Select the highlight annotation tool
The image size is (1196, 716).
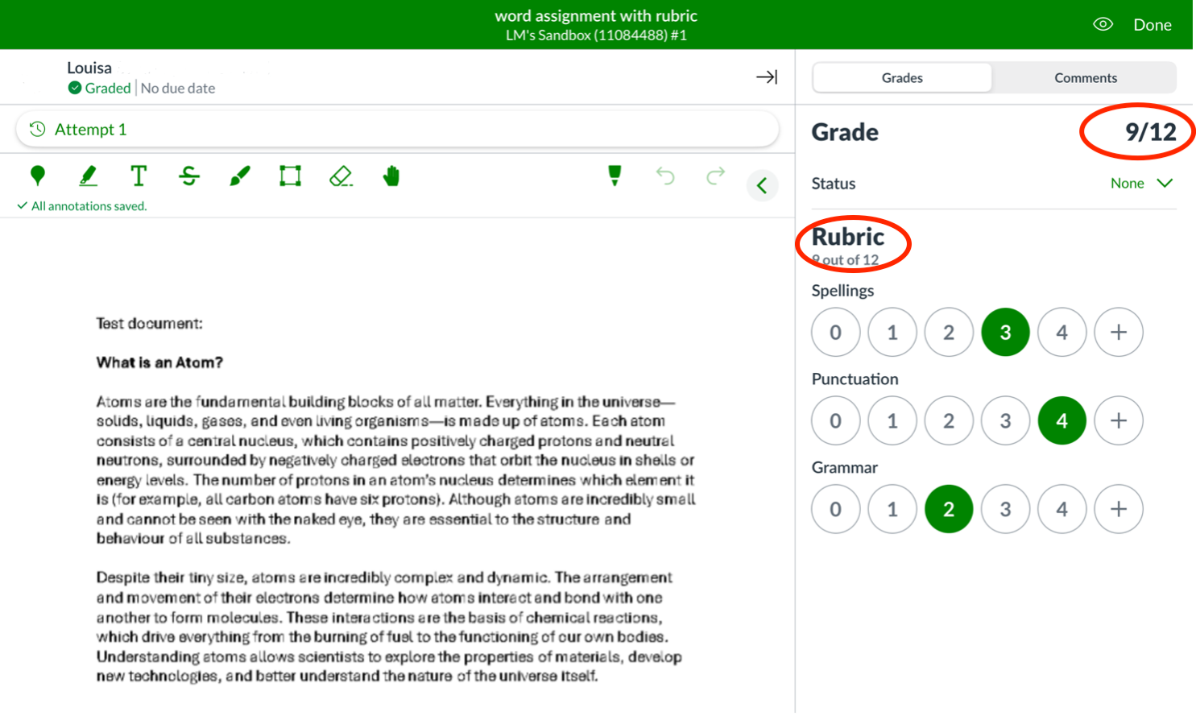click(x=88, y=176)
